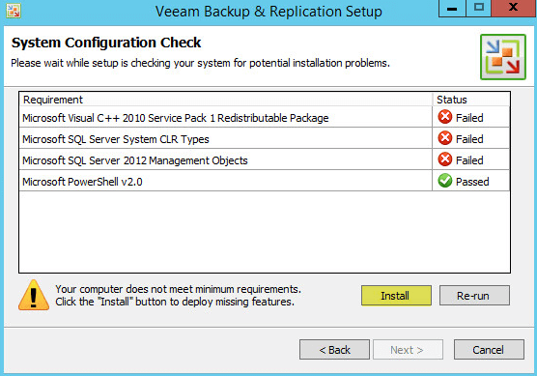Screen dimensions: 537x376
Task: Go back to the previous setup step
Action: coord(334,350)
